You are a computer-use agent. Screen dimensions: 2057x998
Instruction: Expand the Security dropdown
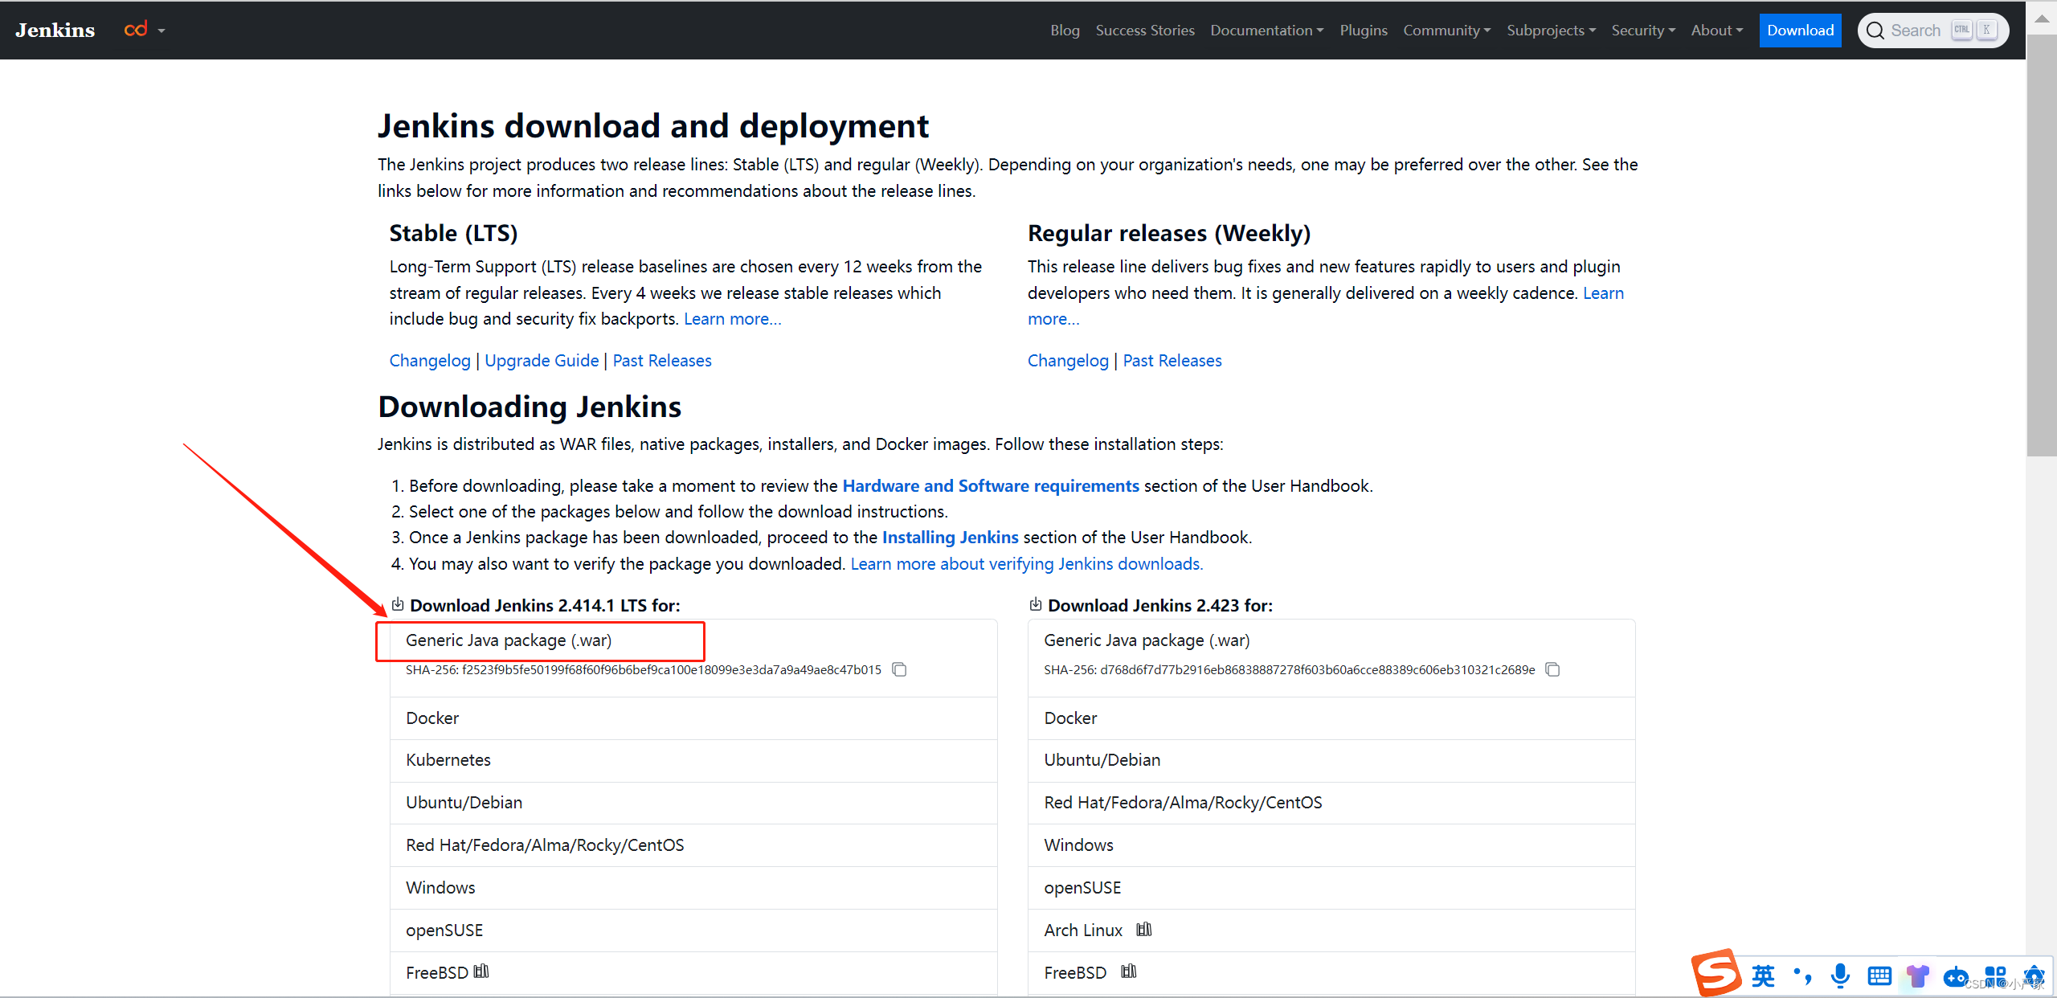click(x=1643, y=31)
